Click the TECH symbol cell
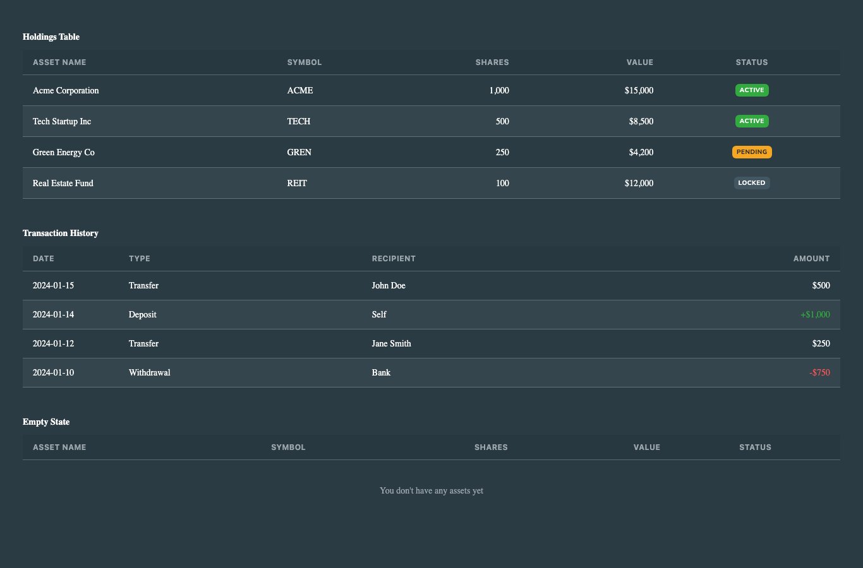Screen dimensions: 863x568 (299, 121)
